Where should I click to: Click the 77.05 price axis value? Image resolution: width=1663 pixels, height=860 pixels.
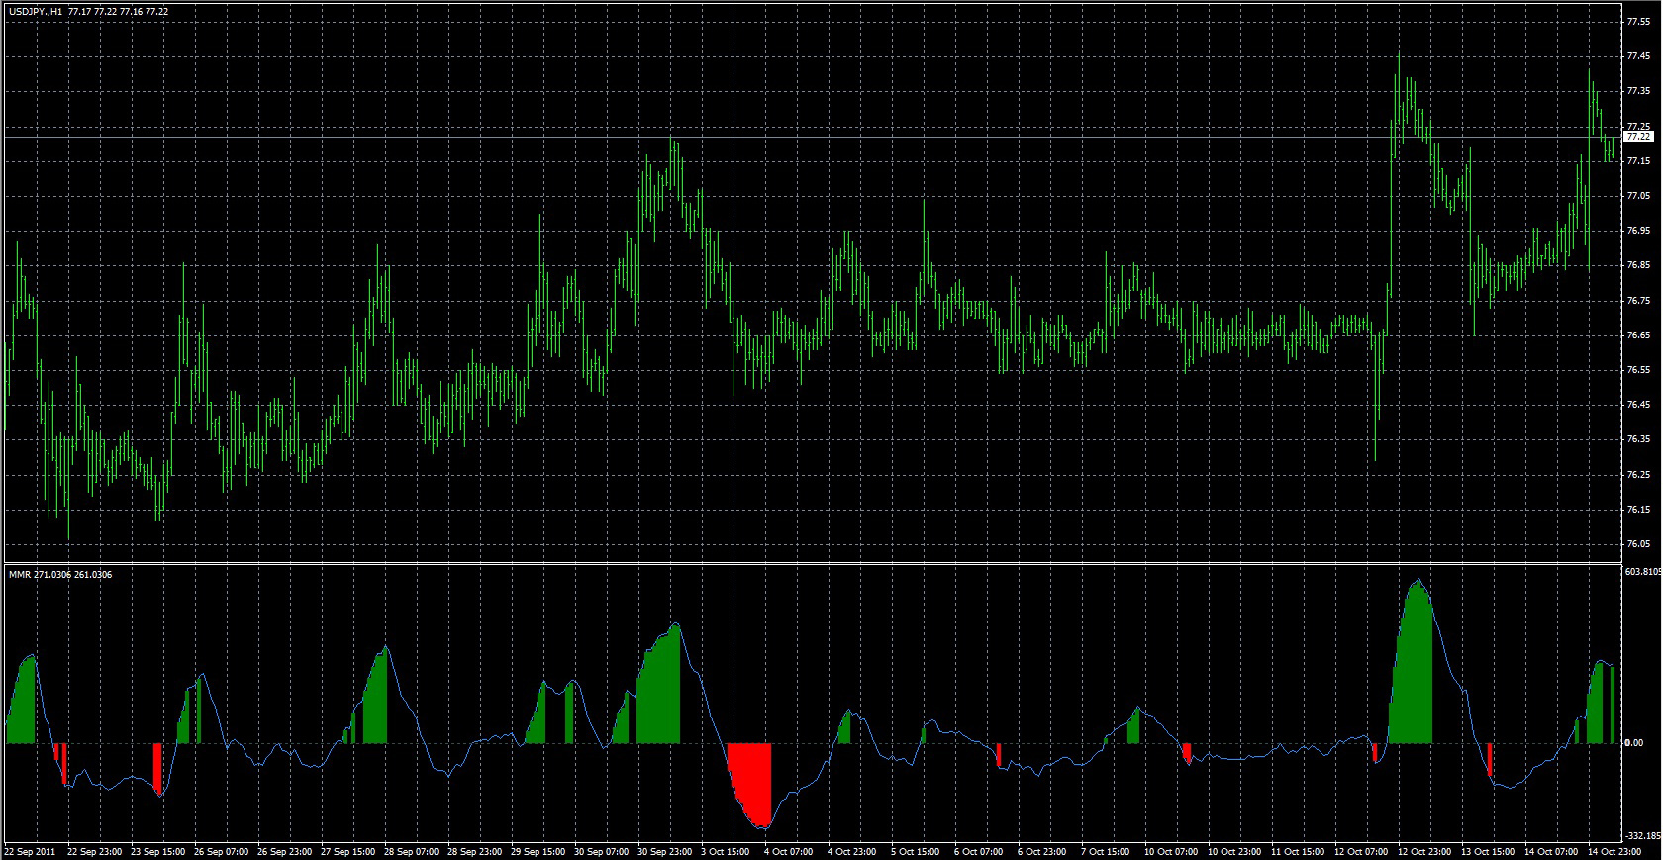[x=1638, y=196]
